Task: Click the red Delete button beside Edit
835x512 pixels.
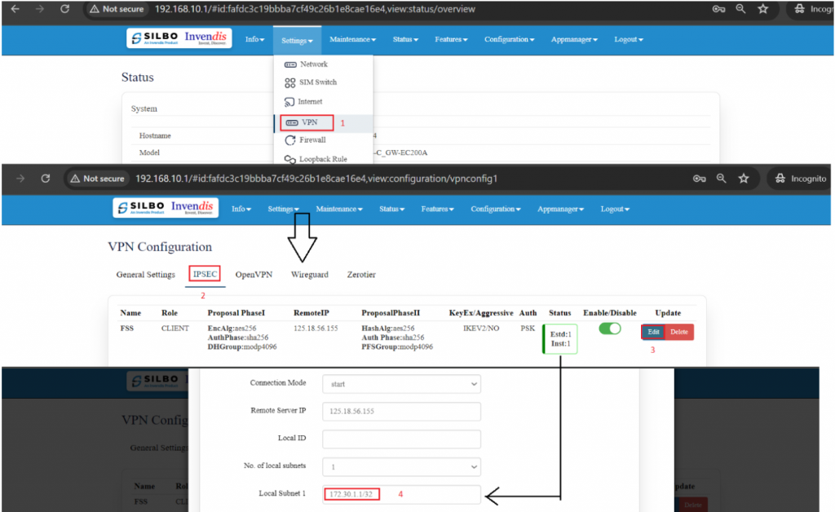Action: tap(679, 332)
